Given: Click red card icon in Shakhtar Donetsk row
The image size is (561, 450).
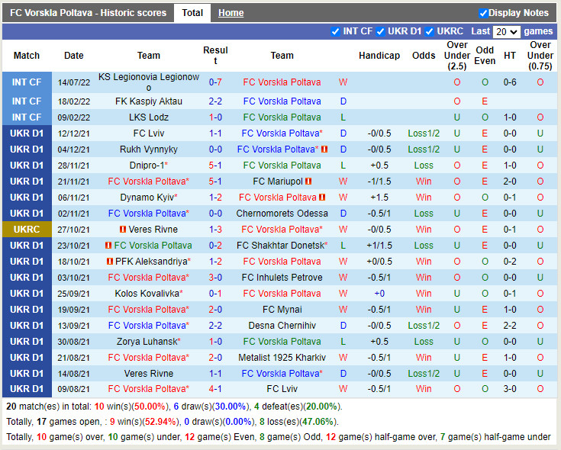Looking at the screenshot, I should tap(108, 245).
